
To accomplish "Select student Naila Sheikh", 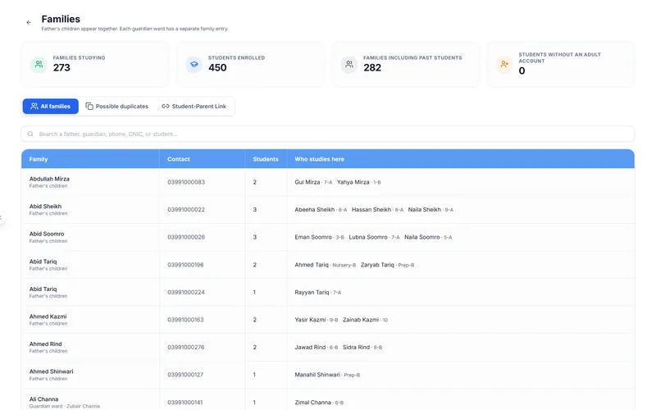I will (x=424, y=210).
